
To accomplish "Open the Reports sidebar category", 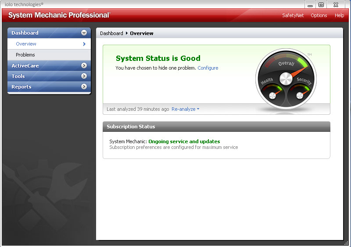I will (x=49, y=87).
